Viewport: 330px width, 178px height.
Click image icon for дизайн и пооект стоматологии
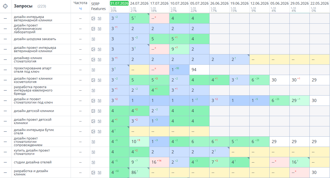(93, 101)
